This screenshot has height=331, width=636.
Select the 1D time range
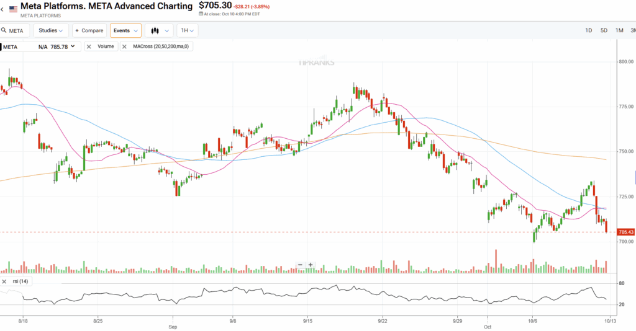tap(588, 30)
